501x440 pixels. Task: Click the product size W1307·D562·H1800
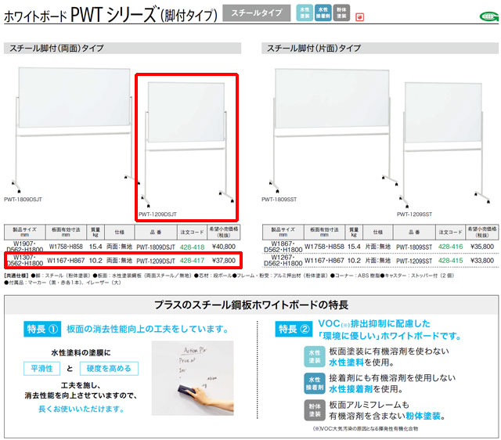click(24, 261)
